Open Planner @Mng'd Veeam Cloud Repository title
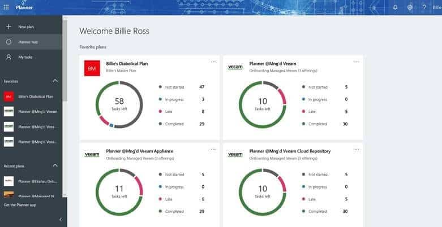The width and height of the screenshot is (442, 227). point(290,151)
